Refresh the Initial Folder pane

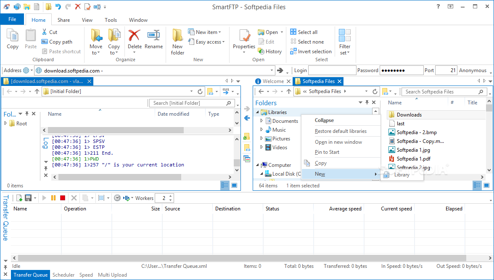pyautogui.click(x=200, y=91)
